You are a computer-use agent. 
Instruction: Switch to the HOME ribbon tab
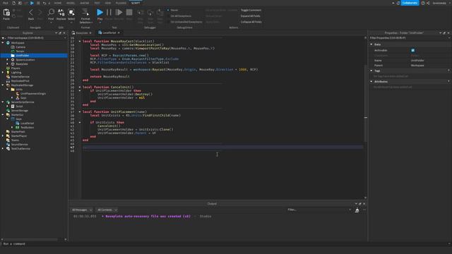[x=58, y=3]
